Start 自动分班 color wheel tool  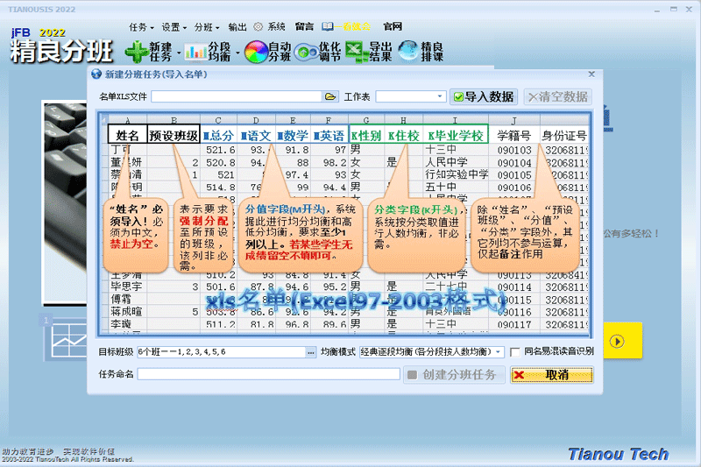click(256, 52)
